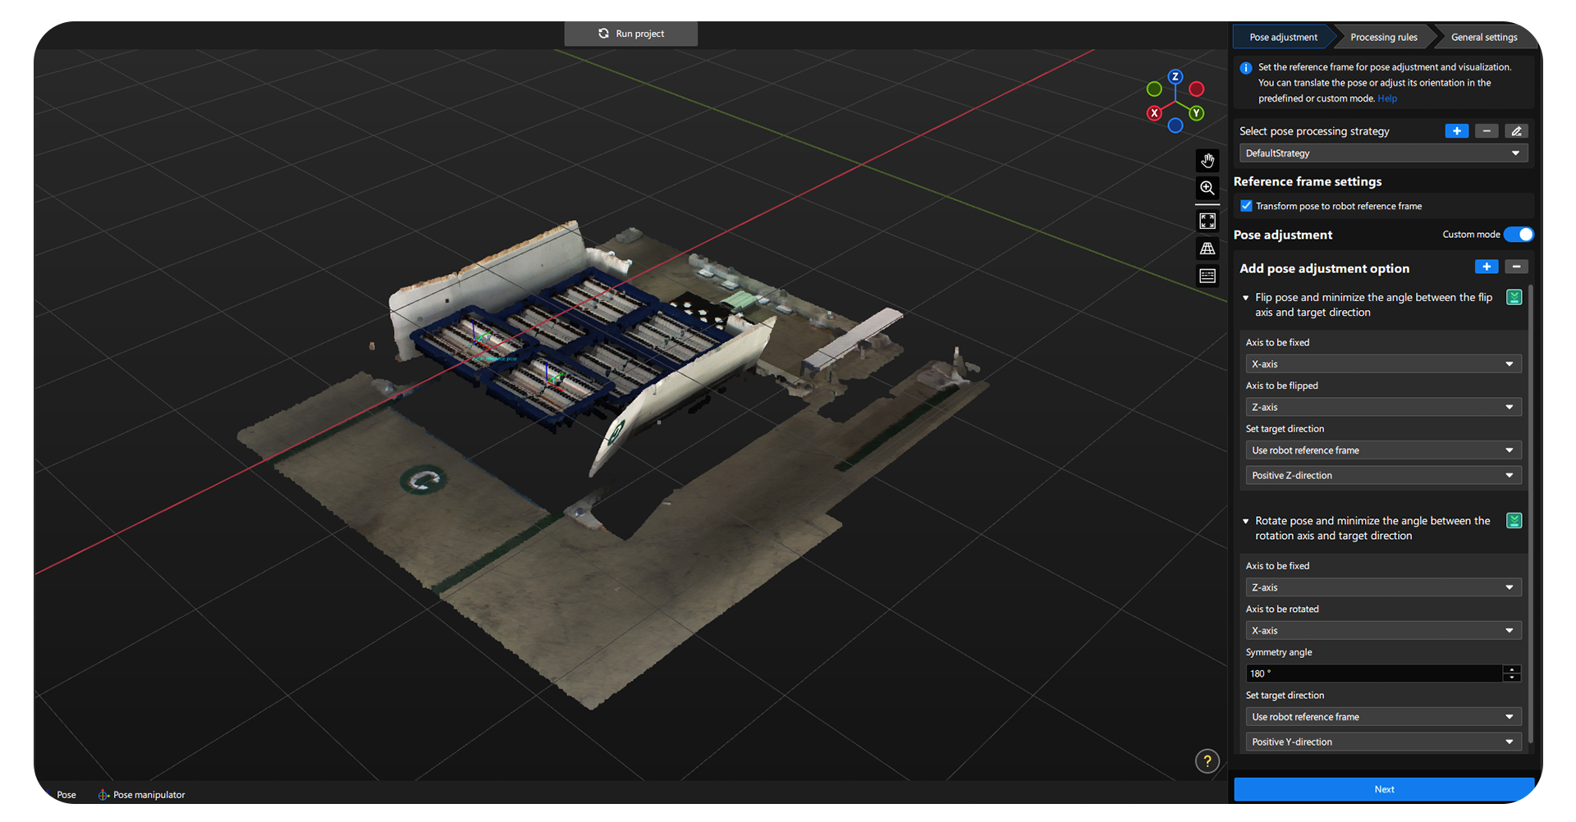Toggle the flip pose option's green checkmark
1576x822 pixels.
pyautogui.click(x=1514, y=297)
